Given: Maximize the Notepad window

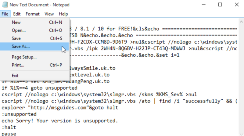Looking at the screenshot, I should (x=220, y=5).
